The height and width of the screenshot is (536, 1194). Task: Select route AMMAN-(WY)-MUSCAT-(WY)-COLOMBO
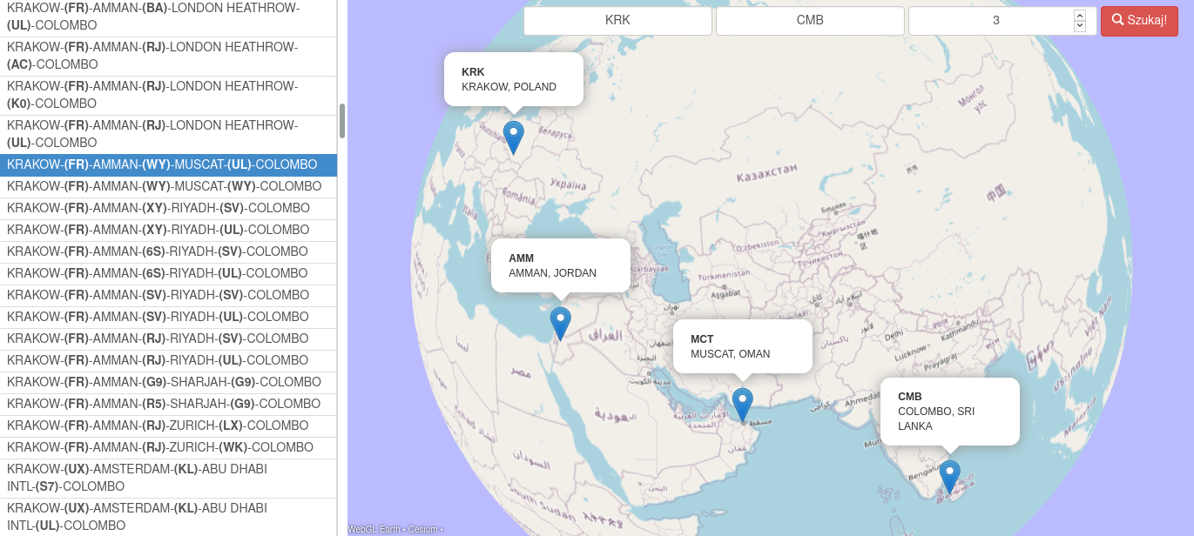(x=168, y=187)
